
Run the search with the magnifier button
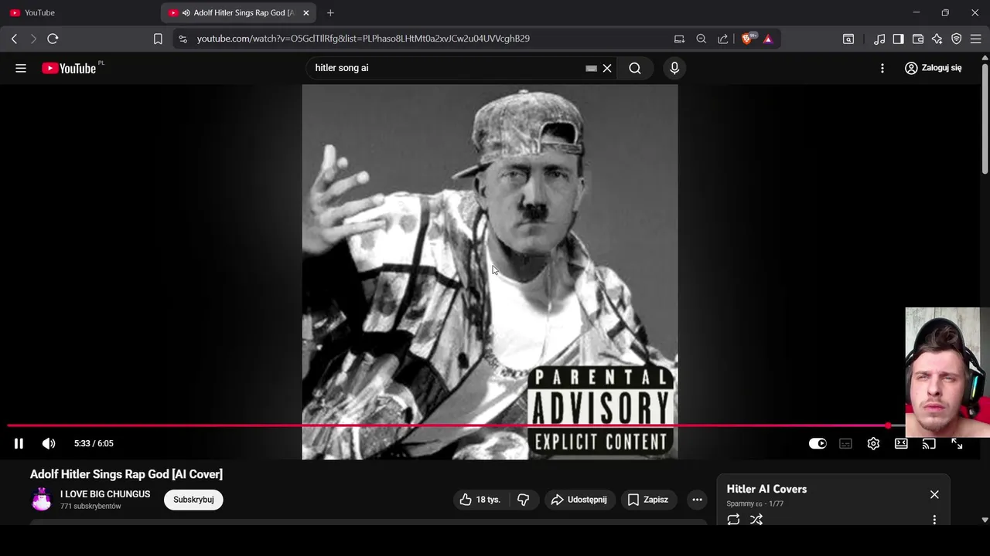(x=635, y=68)
